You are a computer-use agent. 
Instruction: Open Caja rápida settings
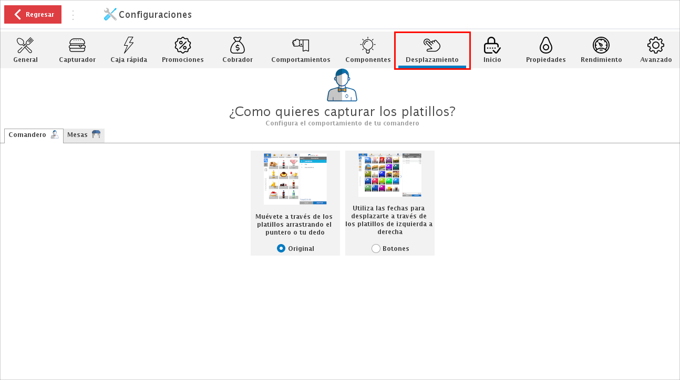coord(129,49)
